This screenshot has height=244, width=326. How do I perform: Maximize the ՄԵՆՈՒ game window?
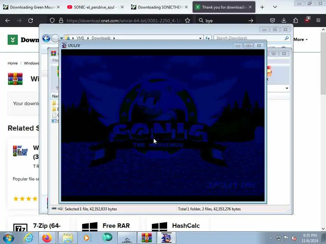click(248, 46)
